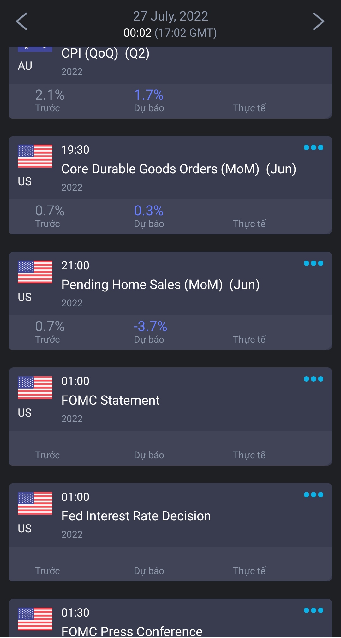Tap the US flag beside Core Durable Goods
Screen dimensions: 341x638
coord(35,156)
